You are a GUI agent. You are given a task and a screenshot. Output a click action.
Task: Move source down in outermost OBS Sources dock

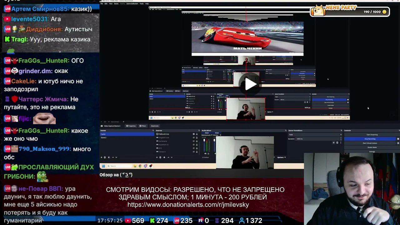point(172,157)
